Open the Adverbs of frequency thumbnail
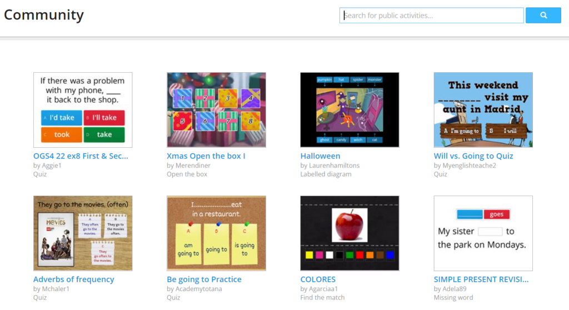Viewport: 569px width, 310px height. [x=83, y=233]
